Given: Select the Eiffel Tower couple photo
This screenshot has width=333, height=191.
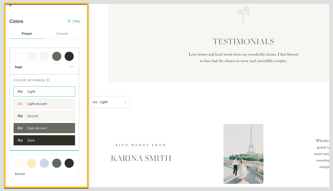Looking at the screenshot, I should [x=244, y=154].
